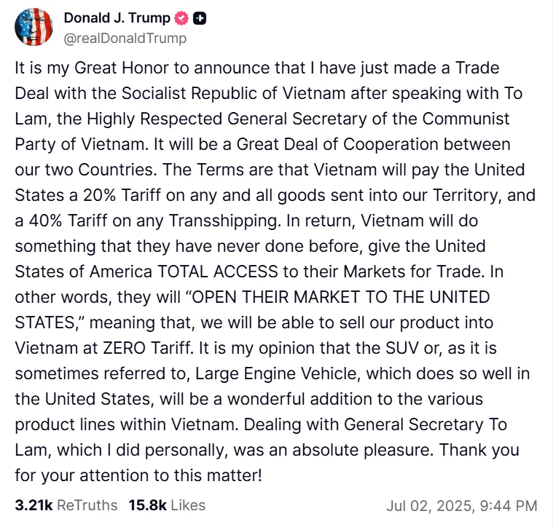This screenshot has width=553, height=527.
Task: Click the Likes label
Action: tap(189, 505)
